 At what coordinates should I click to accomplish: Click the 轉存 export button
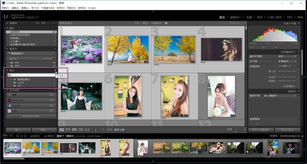[44, 130]
